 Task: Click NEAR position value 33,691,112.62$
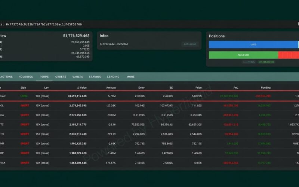tap(77, 96)
